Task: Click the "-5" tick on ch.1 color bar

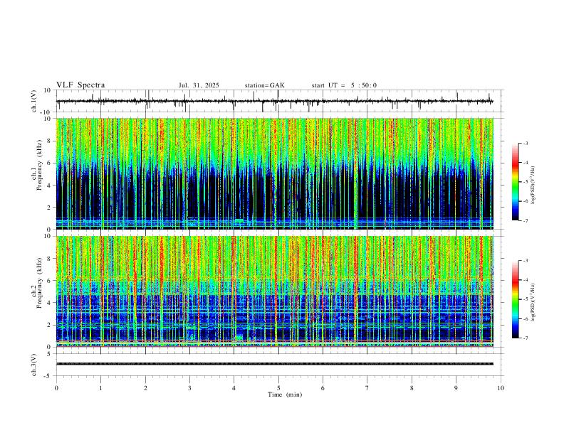Action: (x=525, y=182)
